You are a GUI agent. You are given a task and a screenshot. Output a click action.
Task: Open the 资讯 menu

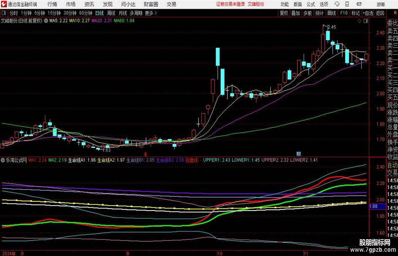pyautogui.click(x=89, y=4)
